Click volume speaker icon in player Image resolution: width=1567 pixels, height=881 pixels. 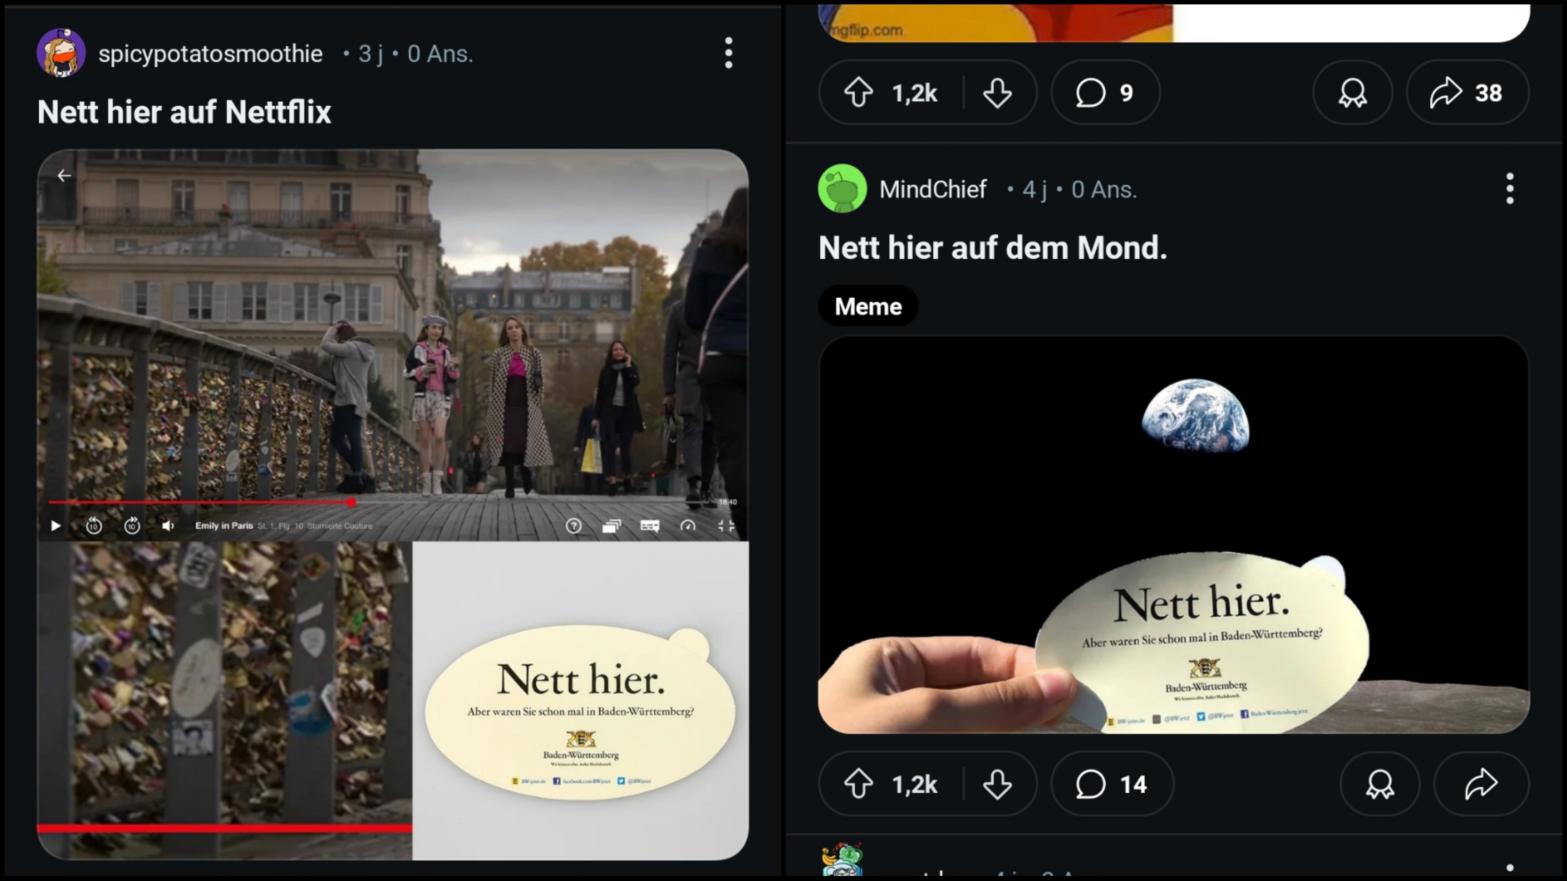click(168, 525)
